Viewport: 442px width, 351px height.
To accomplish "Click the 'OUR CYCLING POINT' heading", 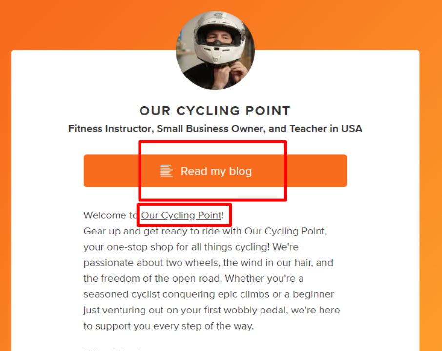I will pyautogui.click(x=215, y=111).
